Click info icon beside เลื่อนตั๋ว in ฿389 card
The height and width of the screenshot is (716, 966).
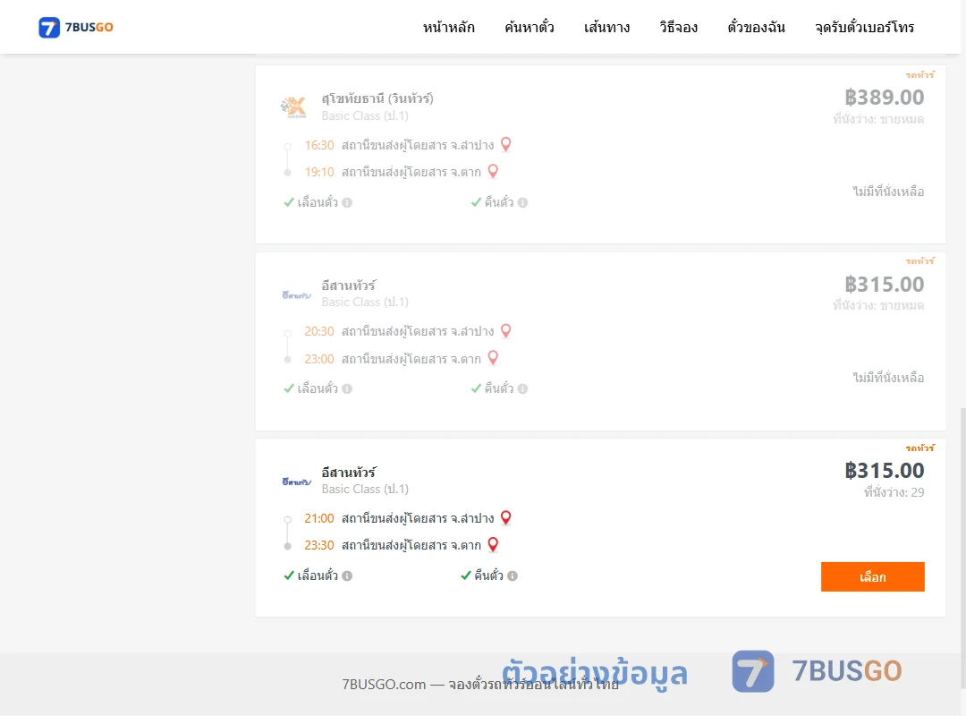pos(347,202)
